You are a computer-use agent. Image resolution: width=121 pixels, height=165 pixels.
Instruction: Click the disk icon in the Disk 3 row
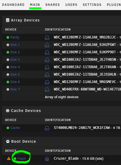47,60
